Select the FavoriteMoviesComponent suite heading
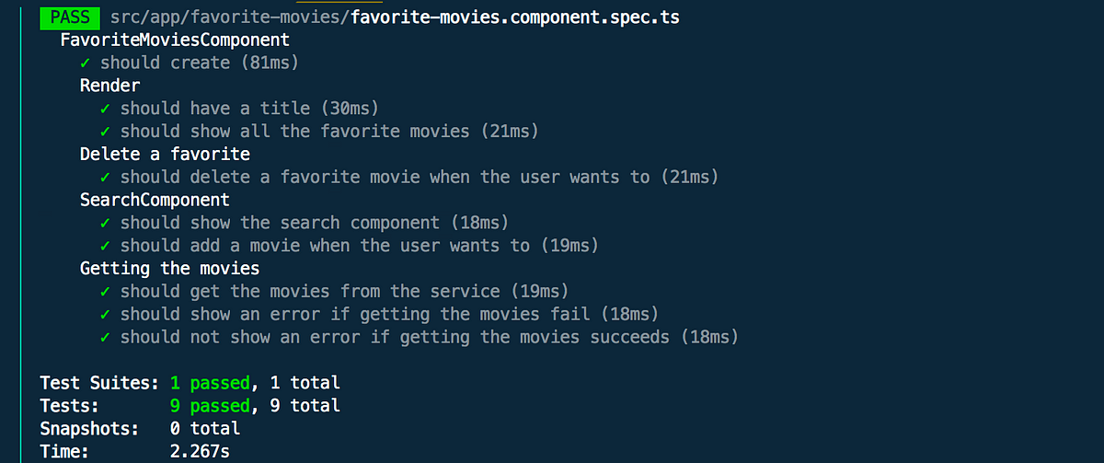1104x463 pixels. (x=175, y=41)
